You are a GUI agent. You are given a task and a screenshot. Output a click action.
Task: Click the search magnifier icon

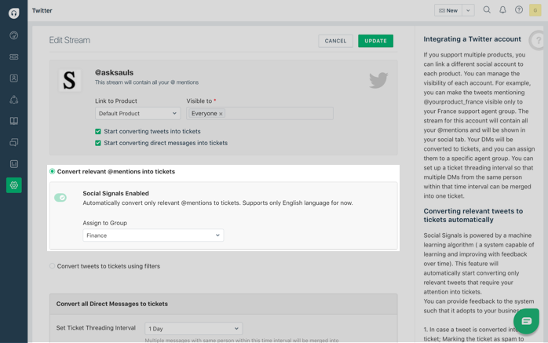[487, 10]
